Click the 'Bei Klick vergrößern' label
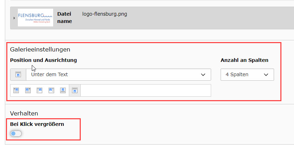The height and width of the screenshot is (145, 294). click(x=37, y=124)
